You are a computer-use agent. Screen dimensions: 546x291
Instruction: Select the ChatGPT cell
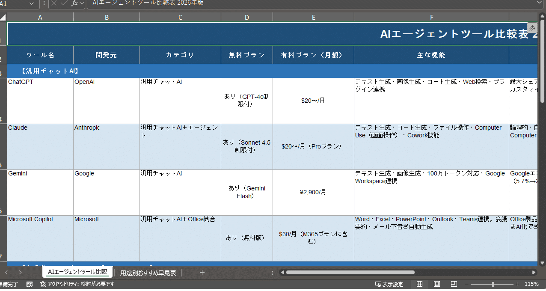pos(40,101)
